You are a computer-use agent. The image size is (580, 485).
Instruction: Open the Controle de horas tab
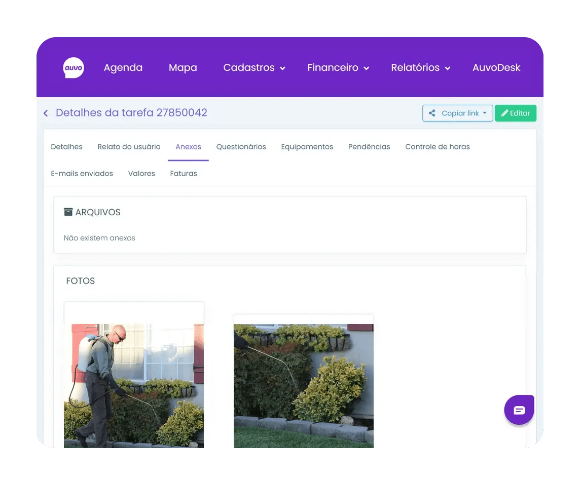click(437, 147)
